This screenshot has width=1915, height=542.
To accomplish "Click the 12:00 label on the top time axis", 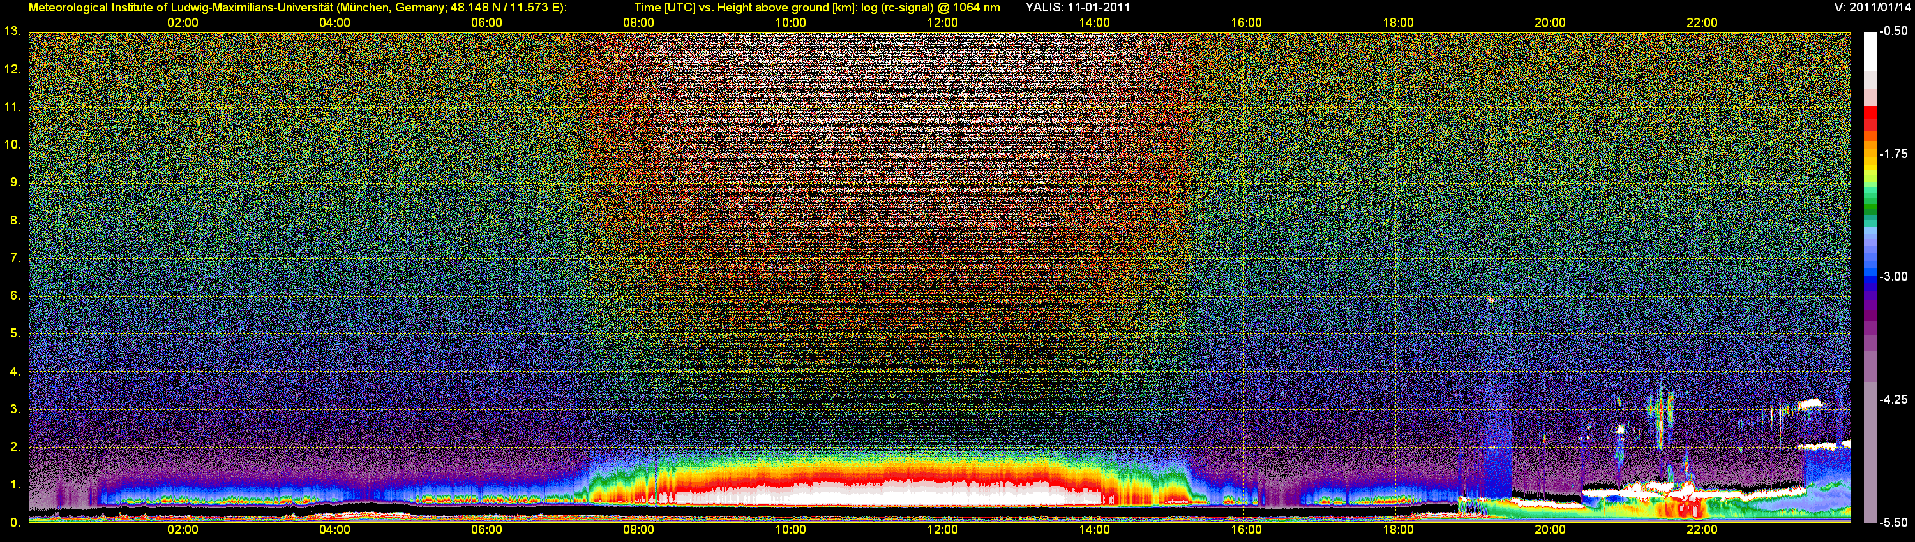I will pyautogui.click(x=943, y=23).
